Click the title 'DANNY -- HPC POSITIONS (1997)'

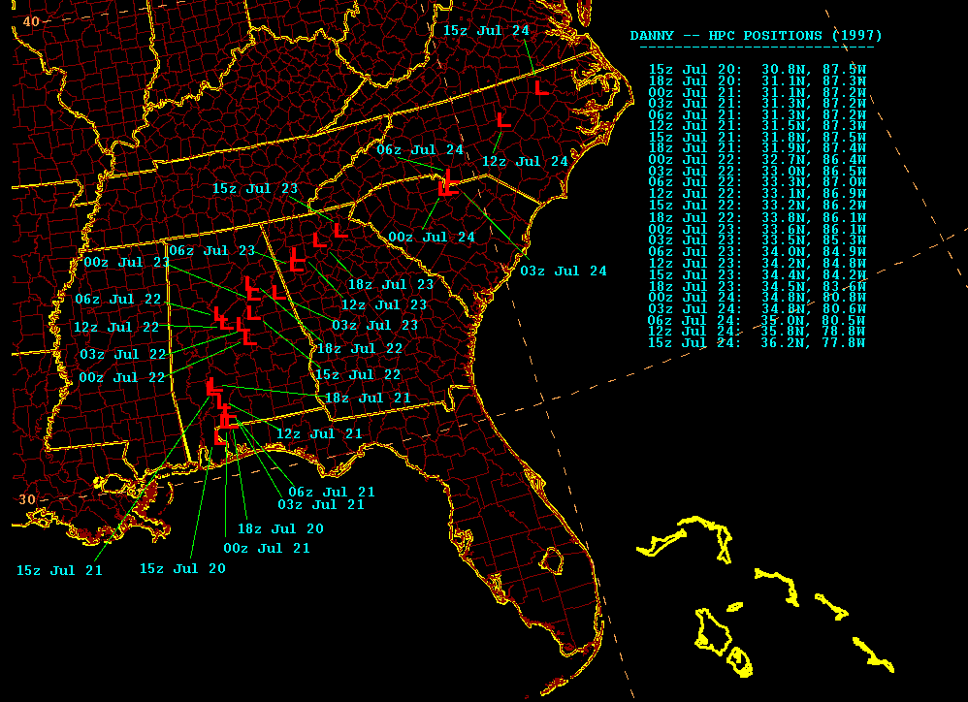coord(757,35)
